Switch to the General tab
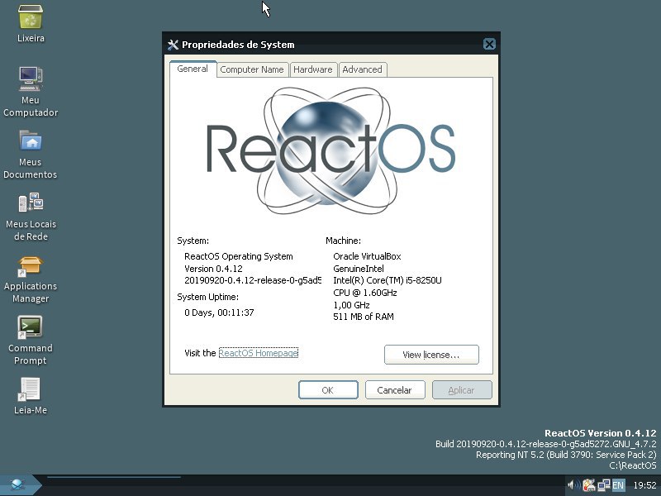Image resolution: width=661 pixels, height=496 pixels. coord(193,69)
